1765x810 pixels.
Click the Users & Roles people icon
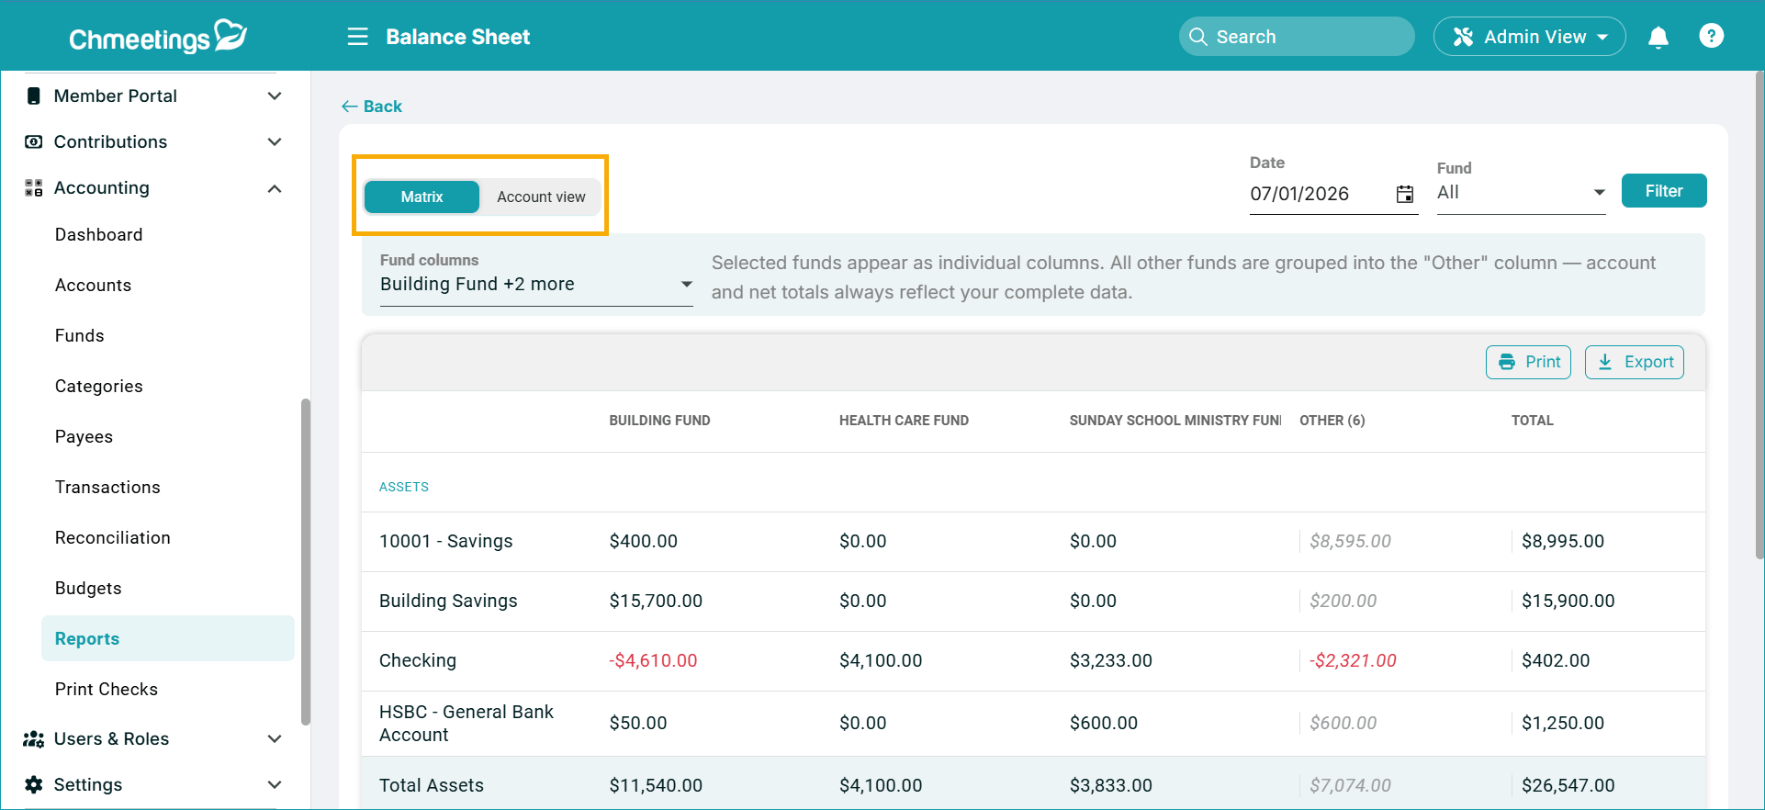click(x=34, y=738)
